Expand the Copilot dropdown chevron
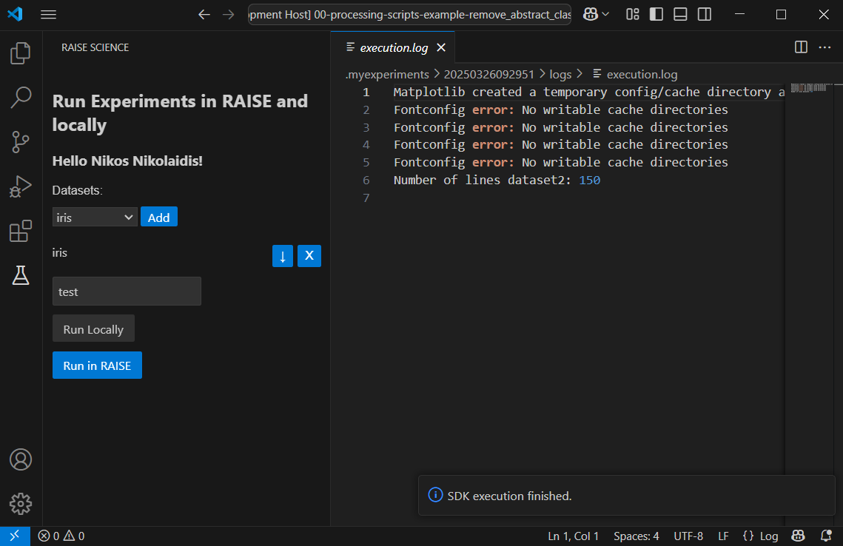The width and height of the screenshot is (843, 546). pos(605,15)
